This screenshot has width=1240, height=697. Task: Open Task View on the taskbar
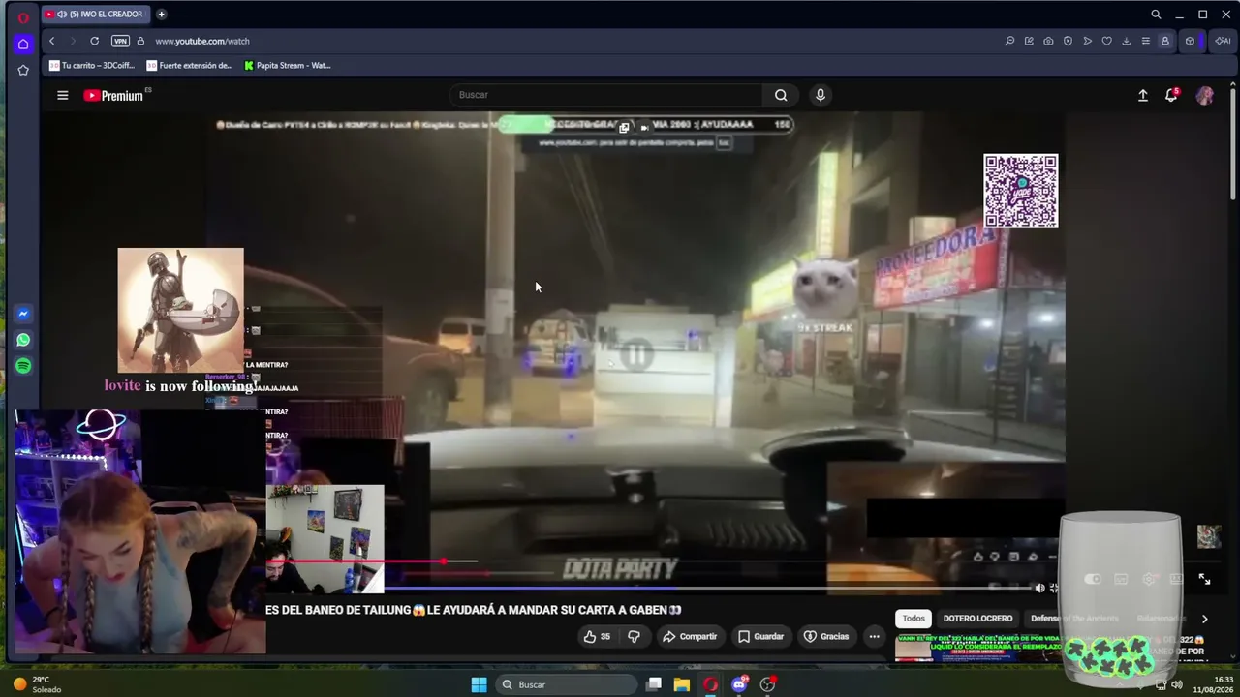654,684
